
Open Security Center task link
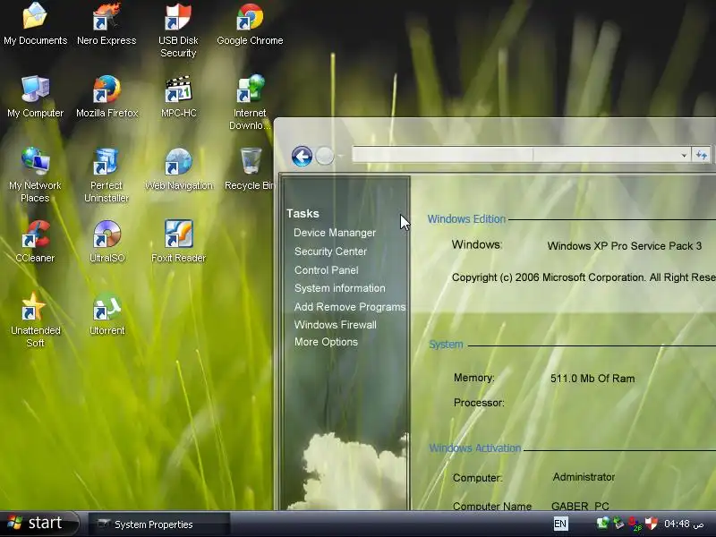[330, 251]
